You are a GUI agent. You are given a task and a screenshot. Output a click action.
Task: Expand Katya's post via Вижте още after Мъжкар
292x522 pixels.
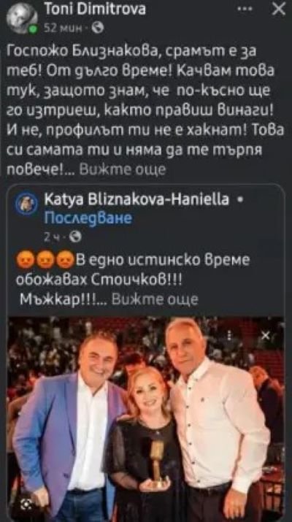tap(155, 299)
